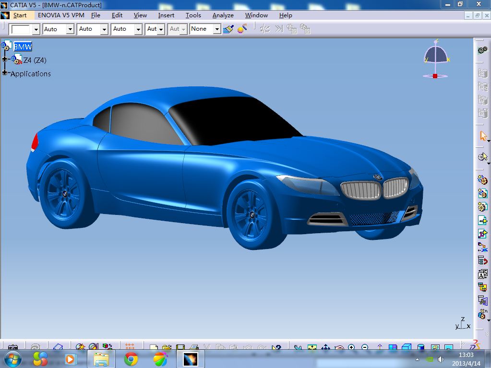
Task: Open the third Auto line-type dropdown
Action: [x=138, y=29]
